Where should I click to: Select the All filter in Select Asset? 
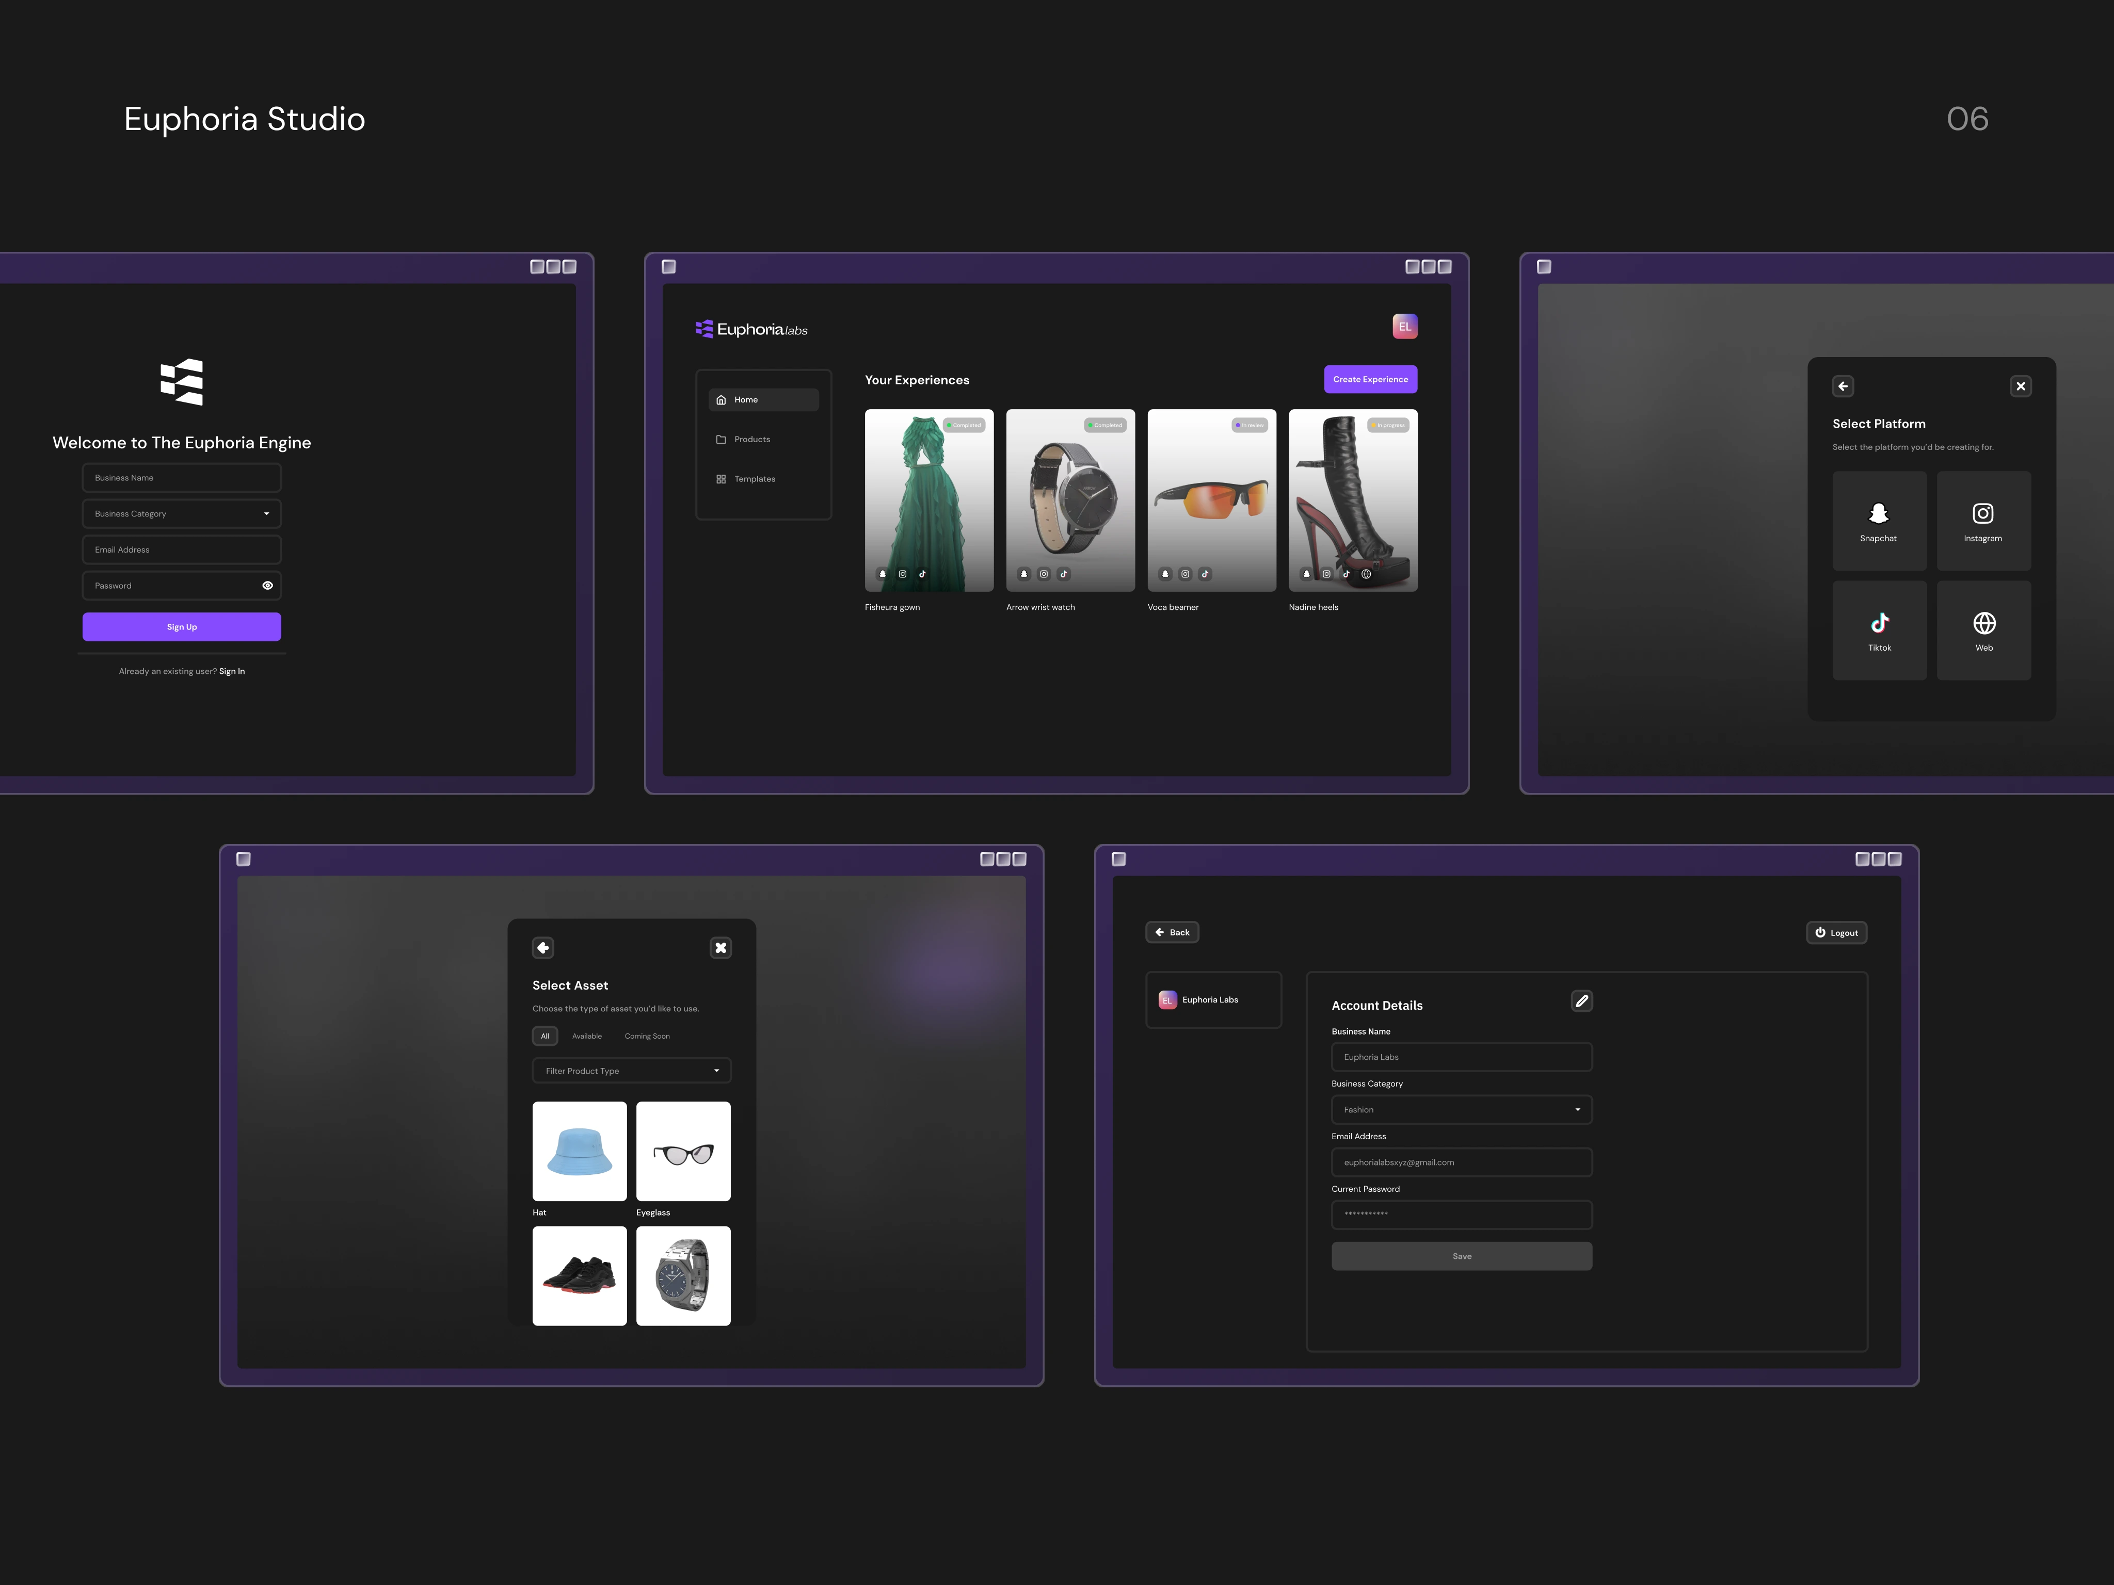click(x=544, y=1036)
